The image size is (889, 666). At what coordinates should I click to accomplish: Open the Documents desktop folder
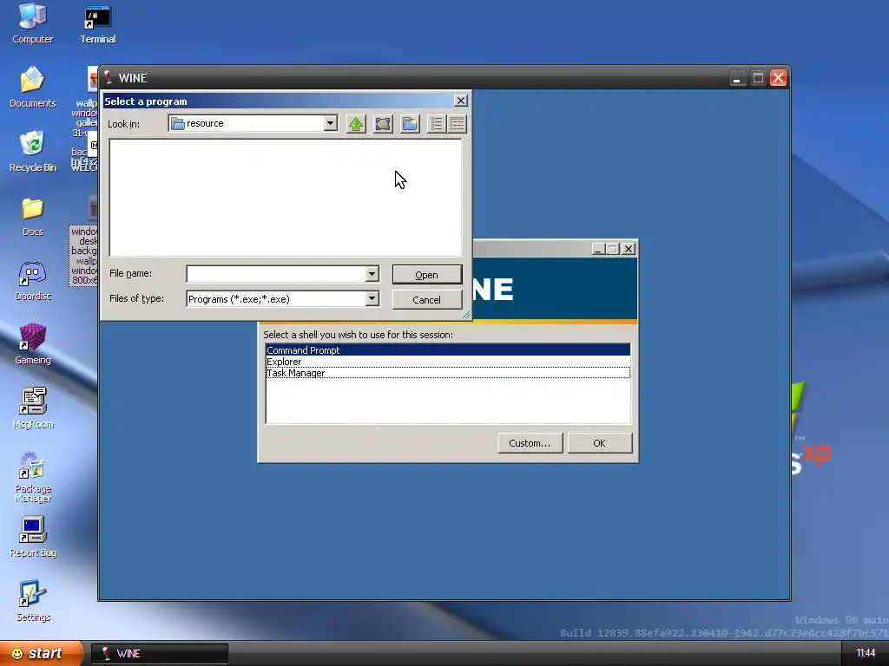(x=32, y=88)
